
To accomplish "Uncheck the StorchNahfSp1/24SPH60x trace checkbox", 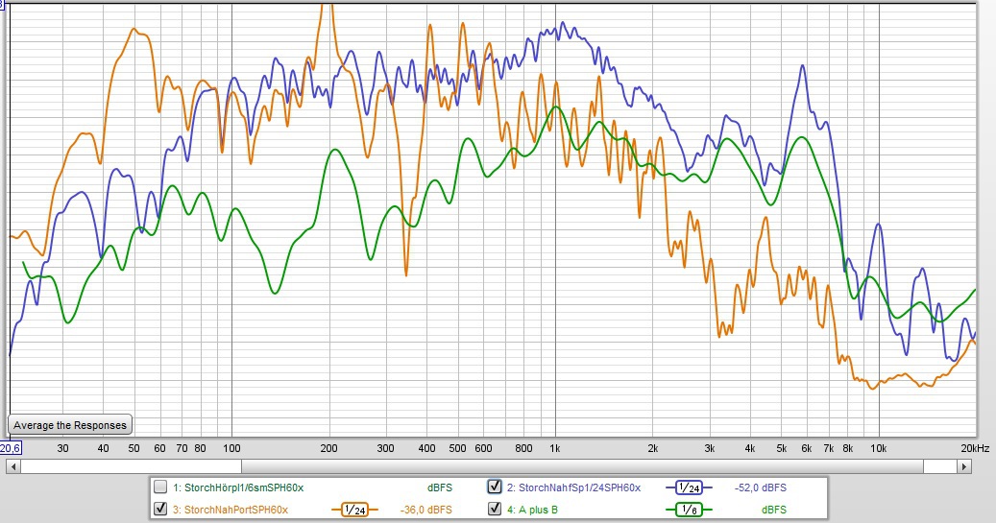I will [495, 487].
